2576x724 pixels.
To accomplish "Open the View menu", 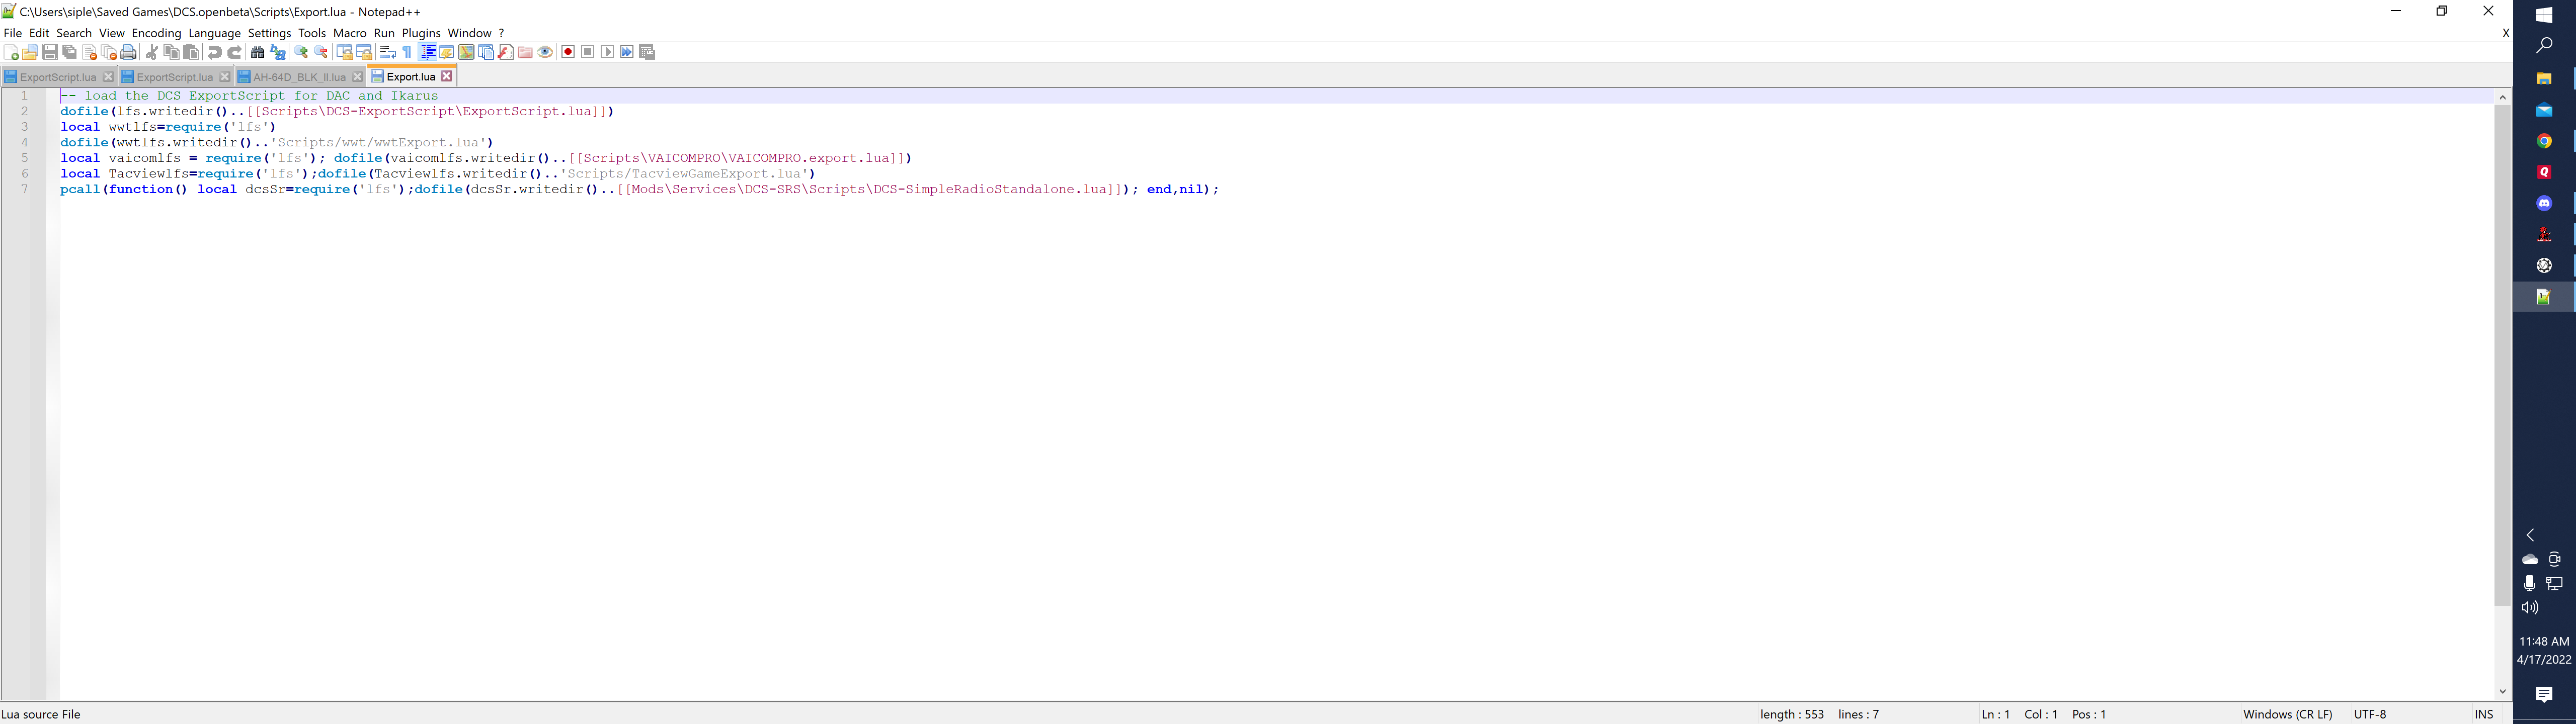I will 112,33.
